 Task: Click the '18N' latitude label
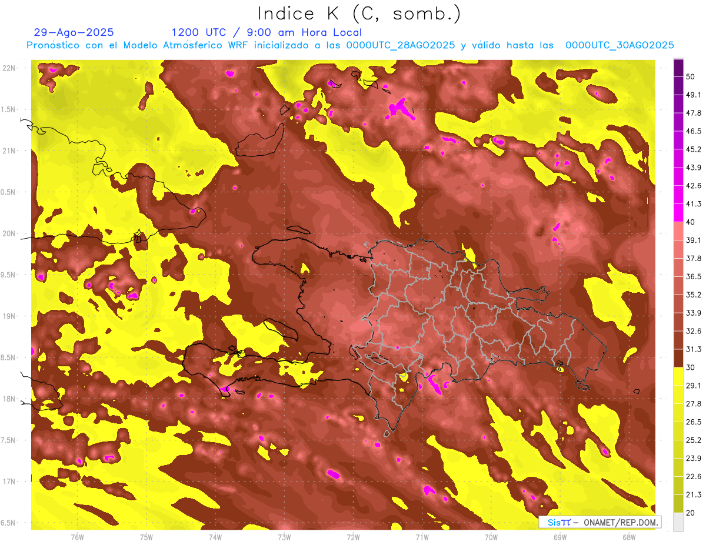[x=9, y=399]
